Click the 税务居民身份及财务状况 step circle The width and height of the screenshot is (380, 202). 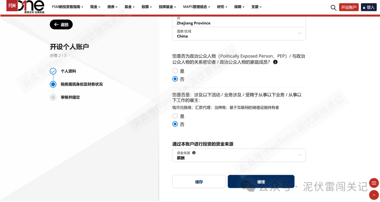point(53,84)
